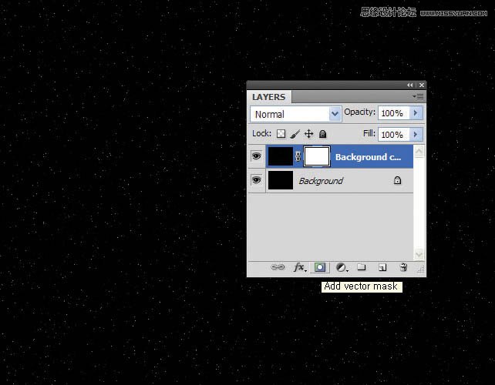Click the create new layer icon
Viewport: 495px width, 385px height.
tap(382, 267)
